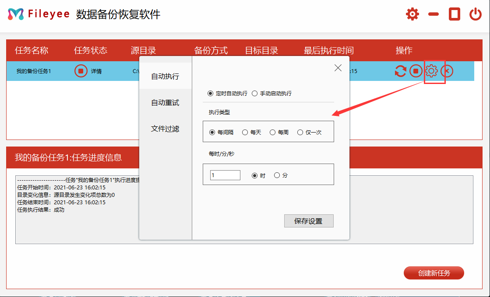The width and height of the screenshot is (490, 297).
Task: Stop the task using operations stop icon
Action: click(x=416, y=71)
